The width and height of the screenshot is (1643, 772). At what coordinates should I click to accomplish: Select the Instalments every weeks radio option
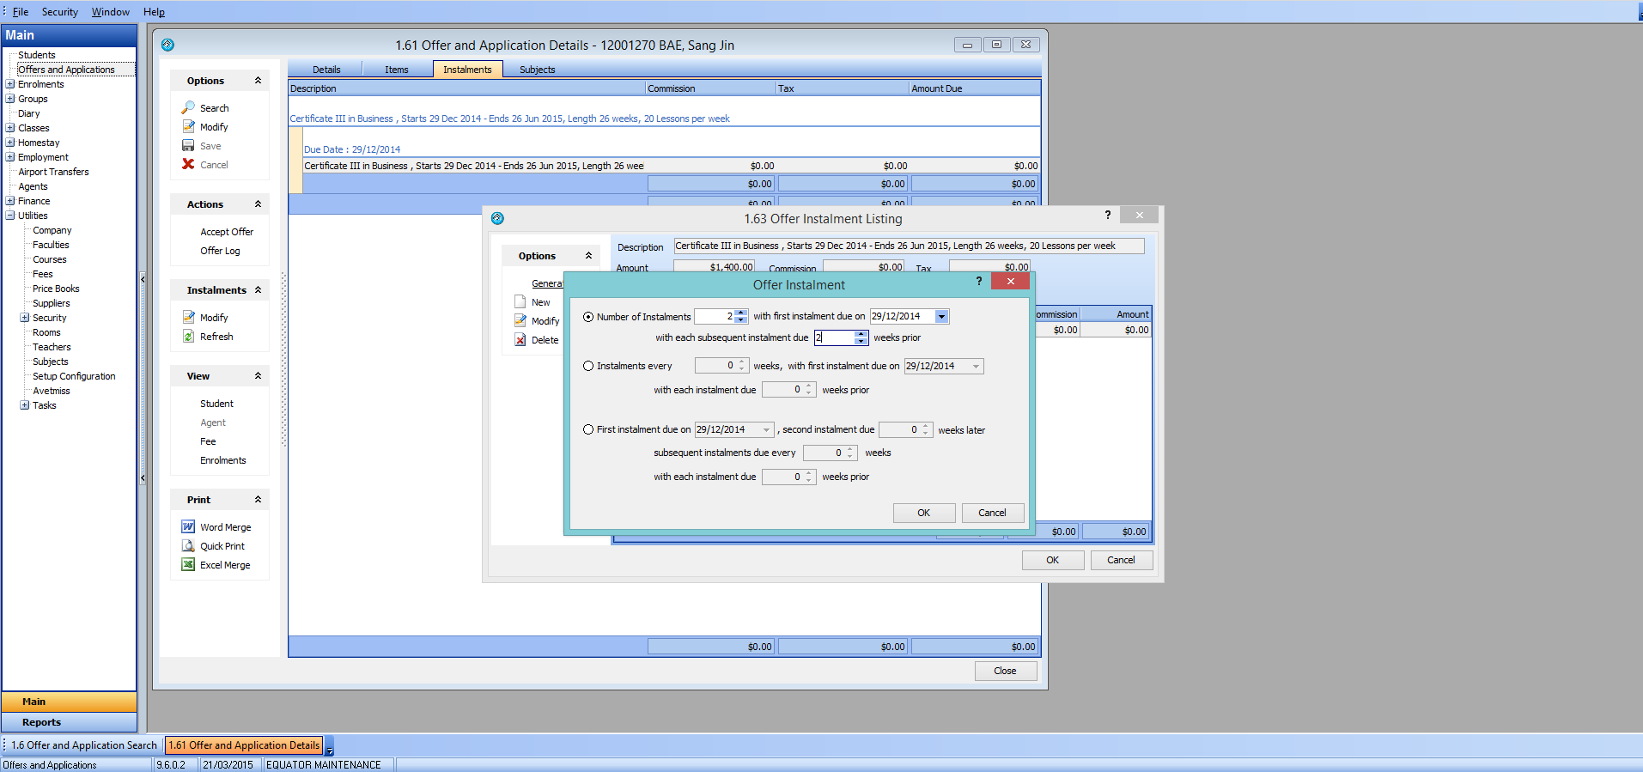click(588, 366)
